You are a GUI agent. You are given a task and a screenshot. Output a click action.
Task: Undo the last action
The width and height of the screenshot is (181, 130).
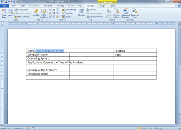click(9, 2)
